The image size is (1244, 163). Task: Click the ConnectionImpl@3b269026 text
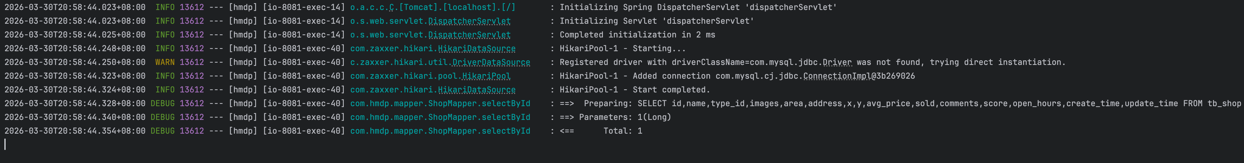[859, 76]
